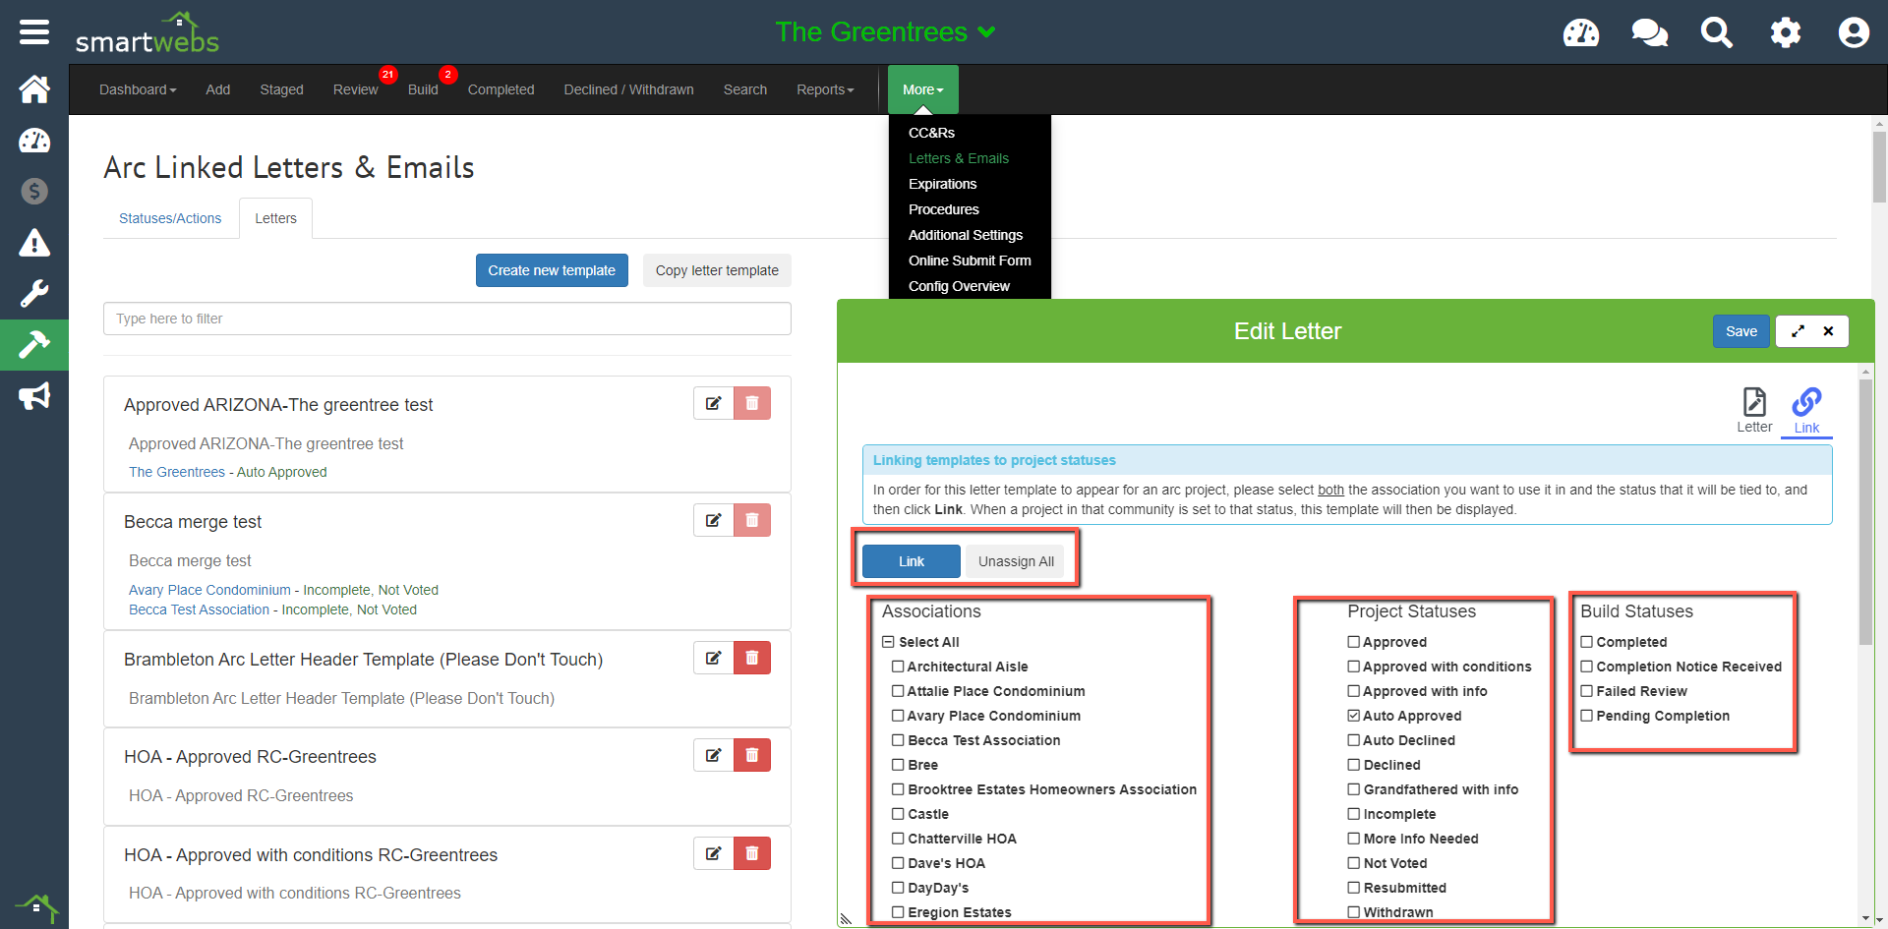Click the blue Link button
Screen dimensions: 1888x929
tap(912, 561)
